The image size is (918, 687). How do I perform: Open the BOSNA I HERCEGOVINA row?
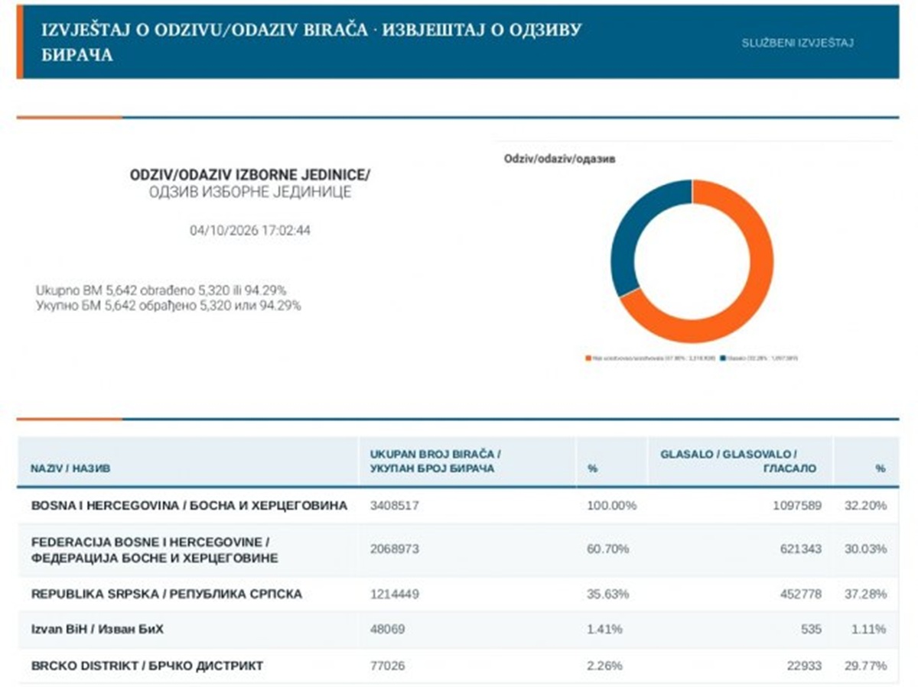(x=457, y=506)
